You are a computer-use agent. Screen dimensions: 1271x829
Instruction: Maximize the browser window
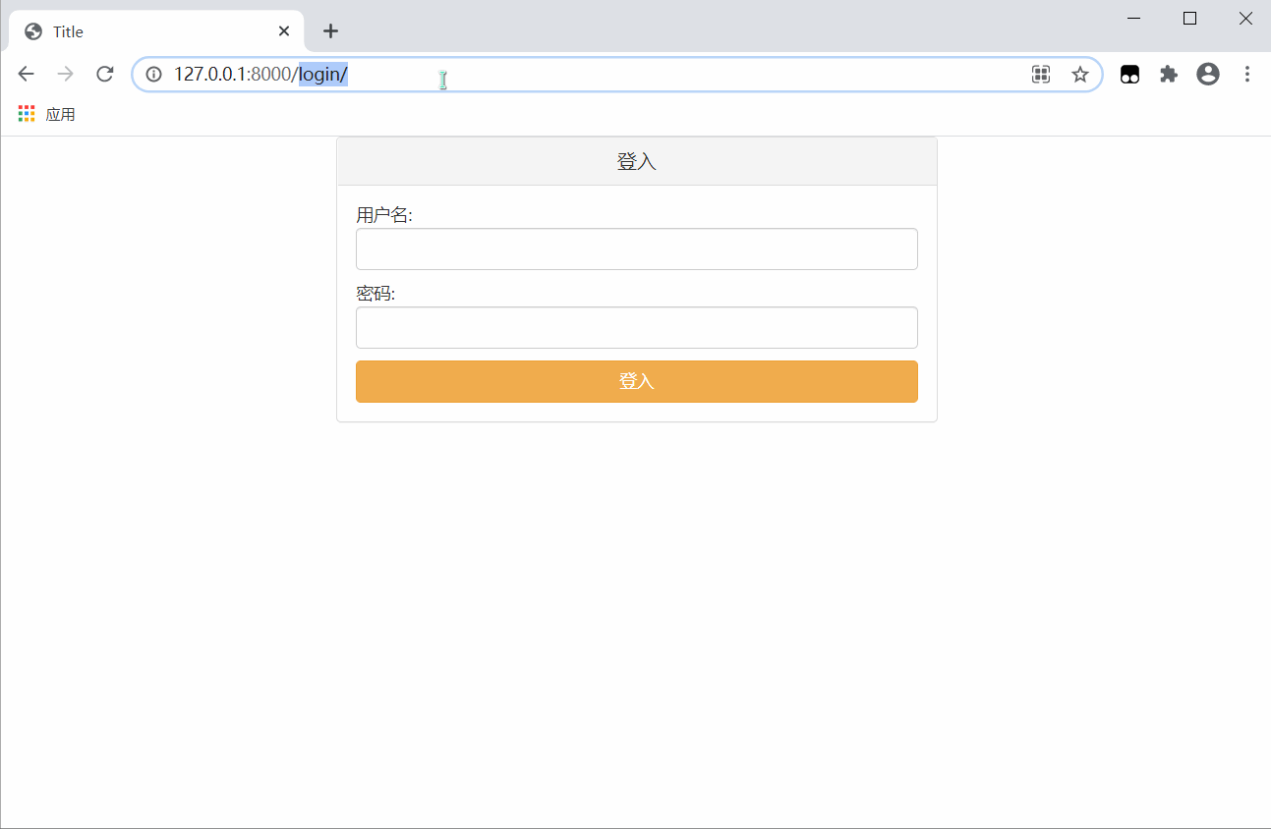1189,19
